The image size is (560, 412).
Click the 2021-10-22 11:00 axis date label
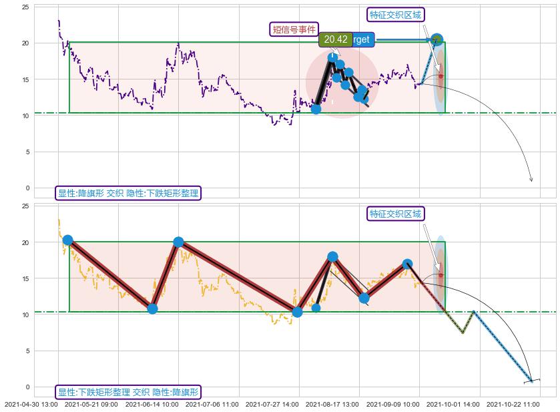point(513,404)
